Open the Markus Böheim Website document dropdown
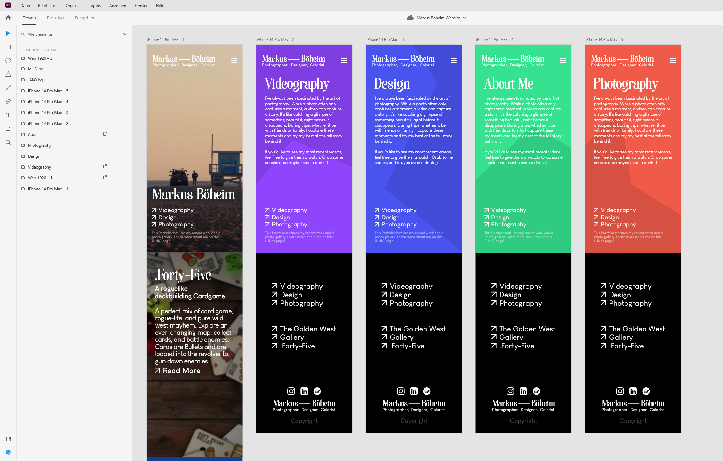723x461 pixels. (x=465, y=18)
